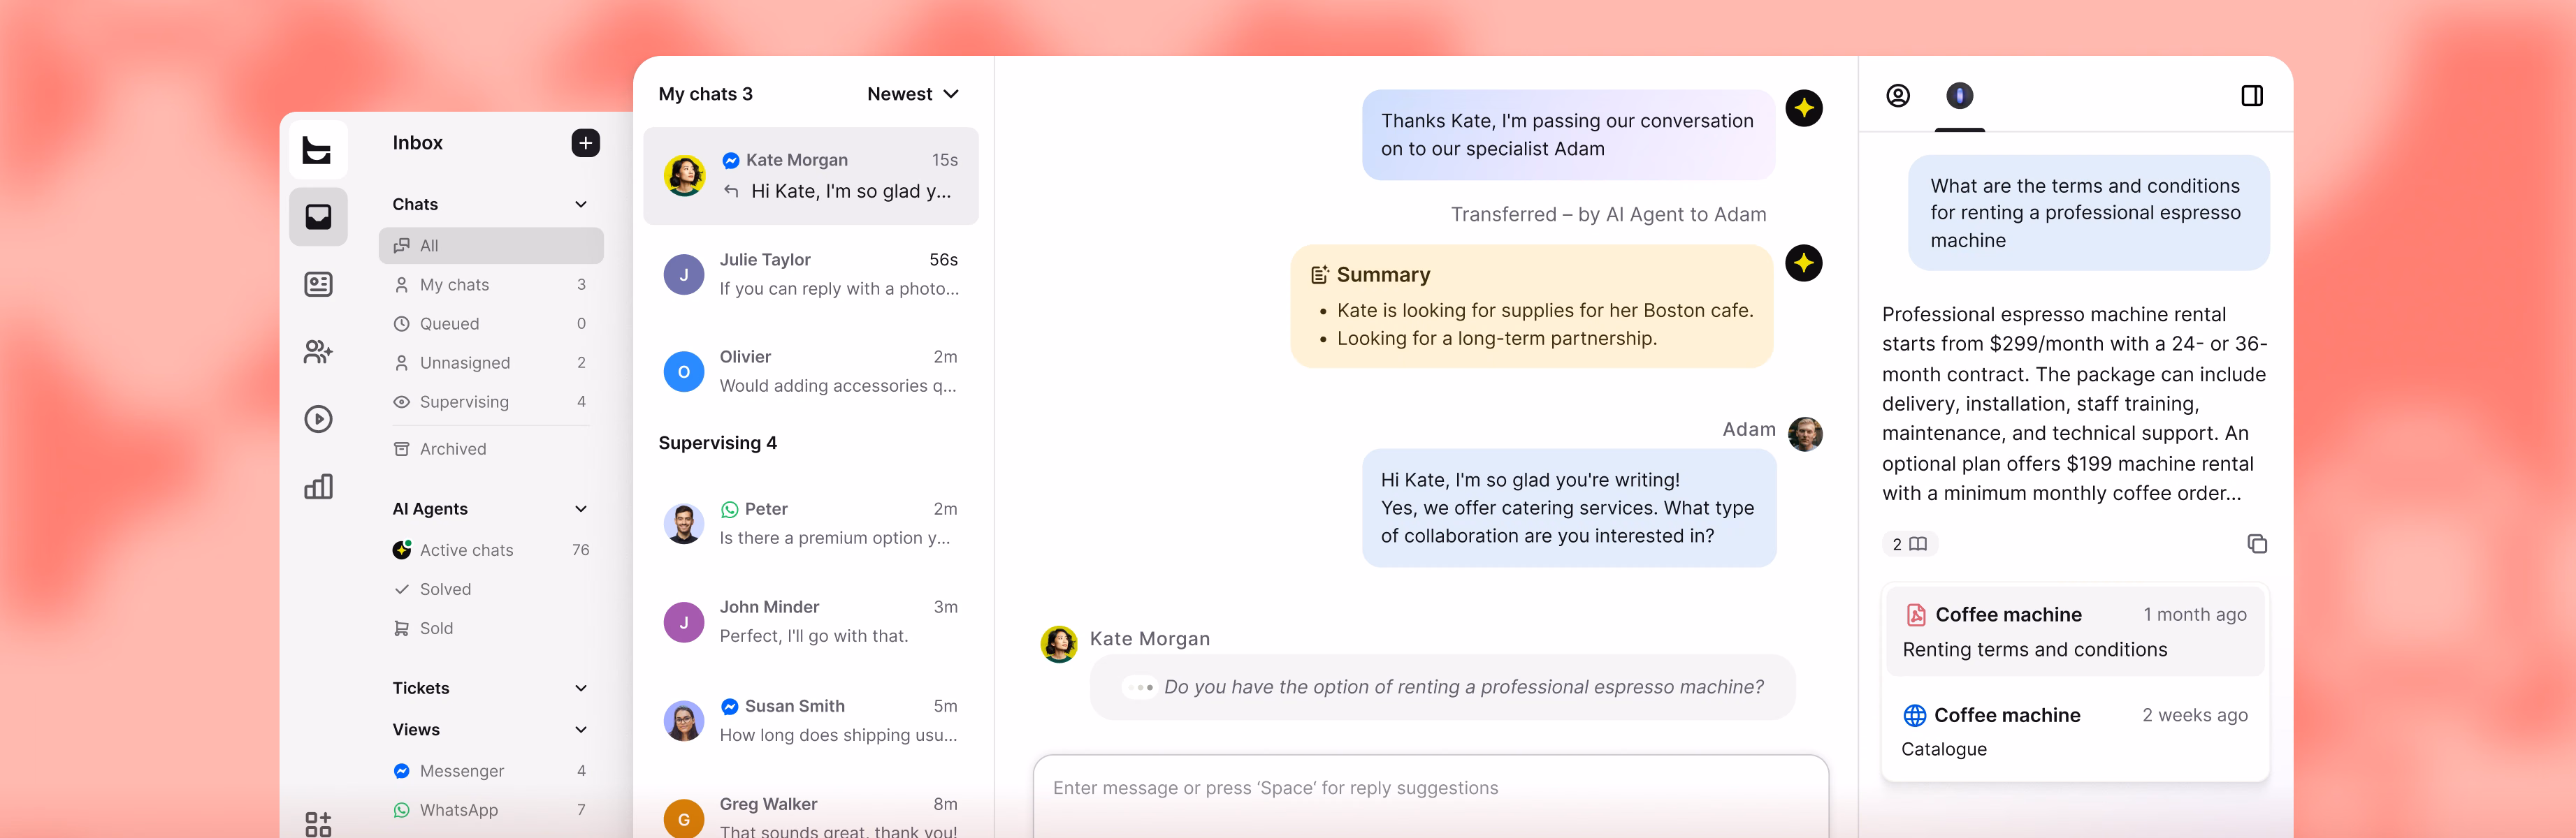Open Active chats under AI Agents
The height and width of the screenshot is (838, 2576).
(491, 550)
